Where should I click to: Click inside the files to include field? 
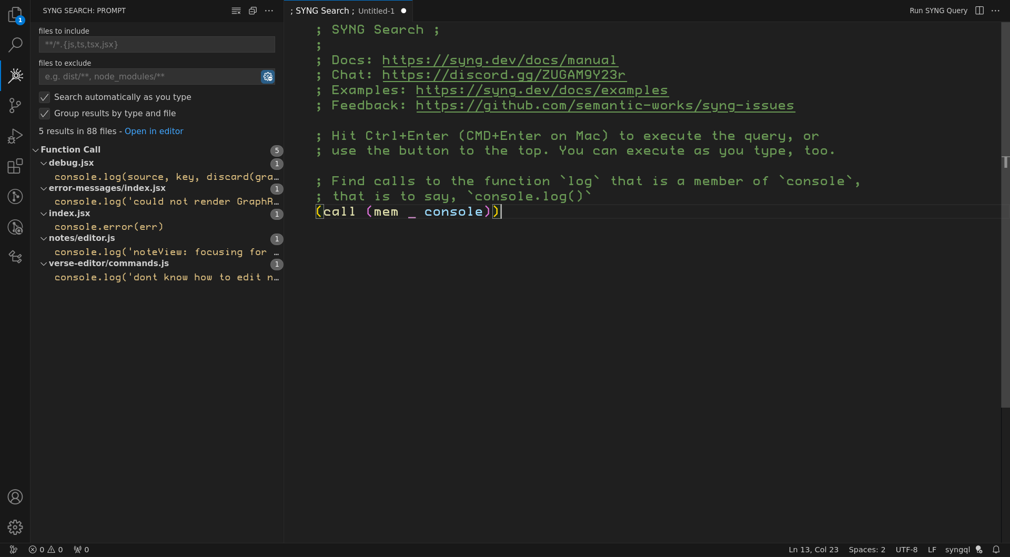[156, 44]
